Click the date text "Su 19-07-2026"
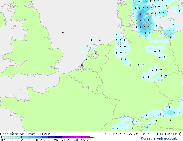Screen dimensions: 183x141 click(122, 134)
